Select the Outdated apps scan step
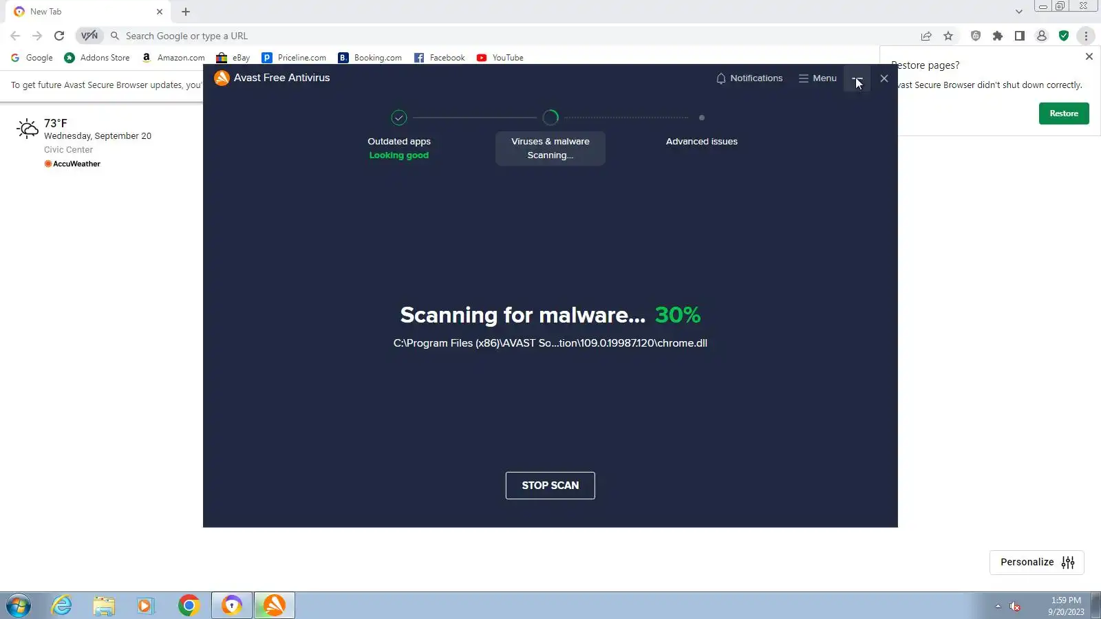The image size is (1101, 619). click(x=399, y=142)
